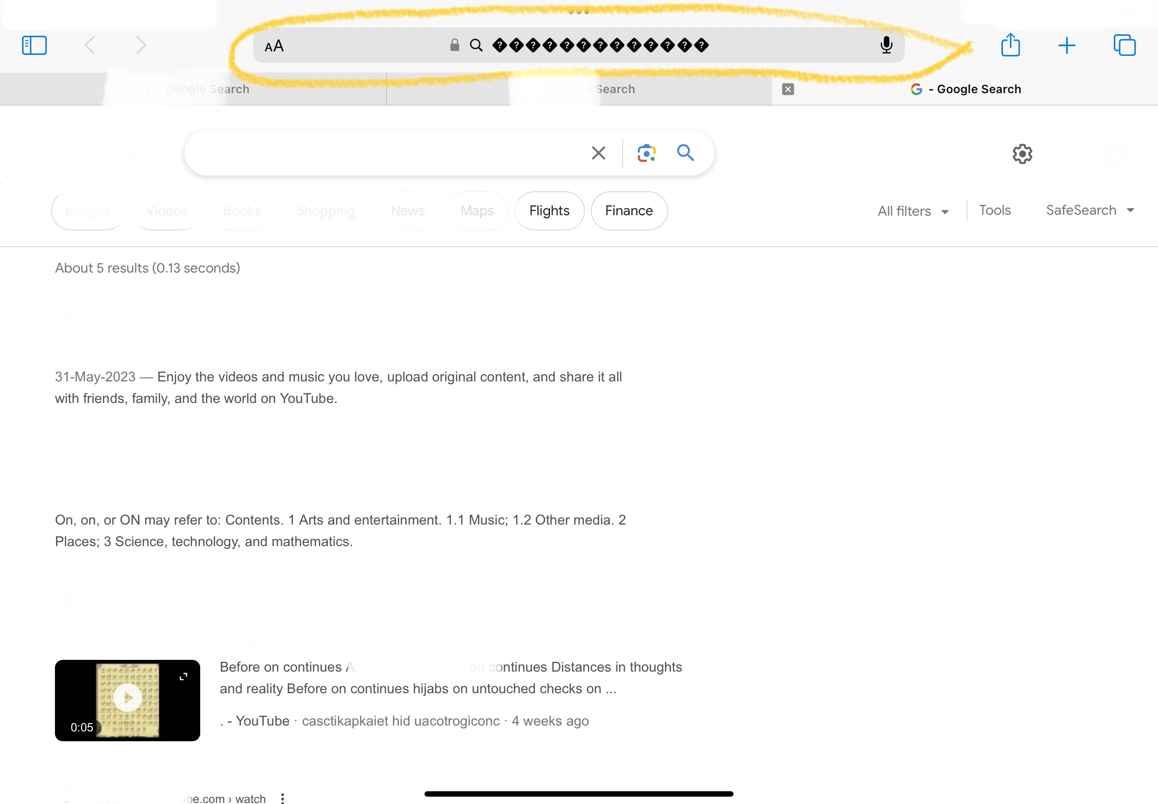
Task: Click the microphone icon in address bar
Action: pos(886,45)
